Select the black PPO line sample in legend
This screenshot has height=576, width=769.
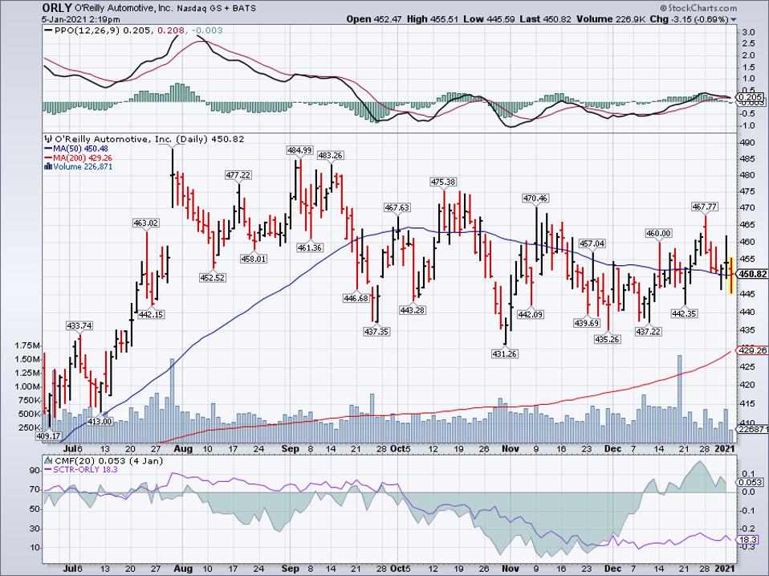click(48, 31)
